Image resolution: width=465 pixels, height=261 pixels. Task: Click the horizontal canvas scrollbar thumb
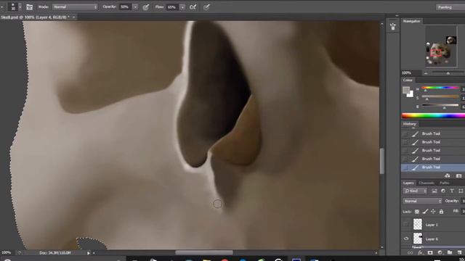204,253
